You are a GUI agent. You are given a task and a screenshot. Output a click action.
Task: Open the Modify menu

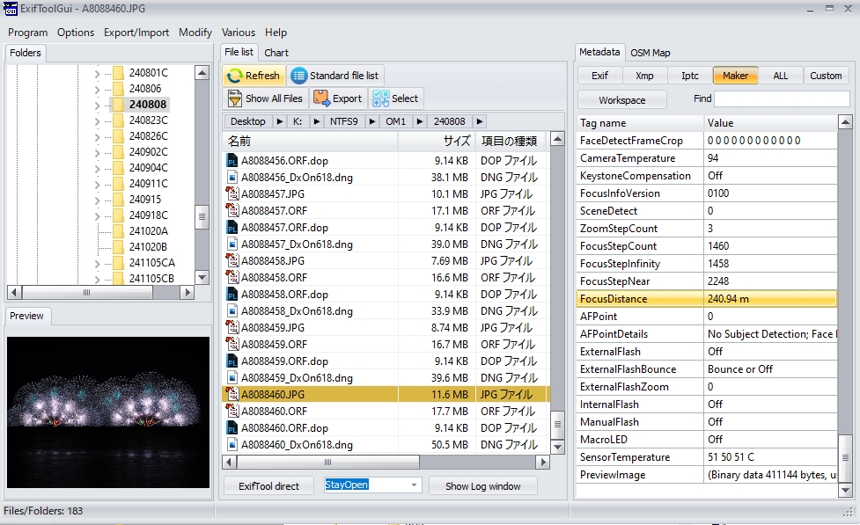tap(195, 33)
